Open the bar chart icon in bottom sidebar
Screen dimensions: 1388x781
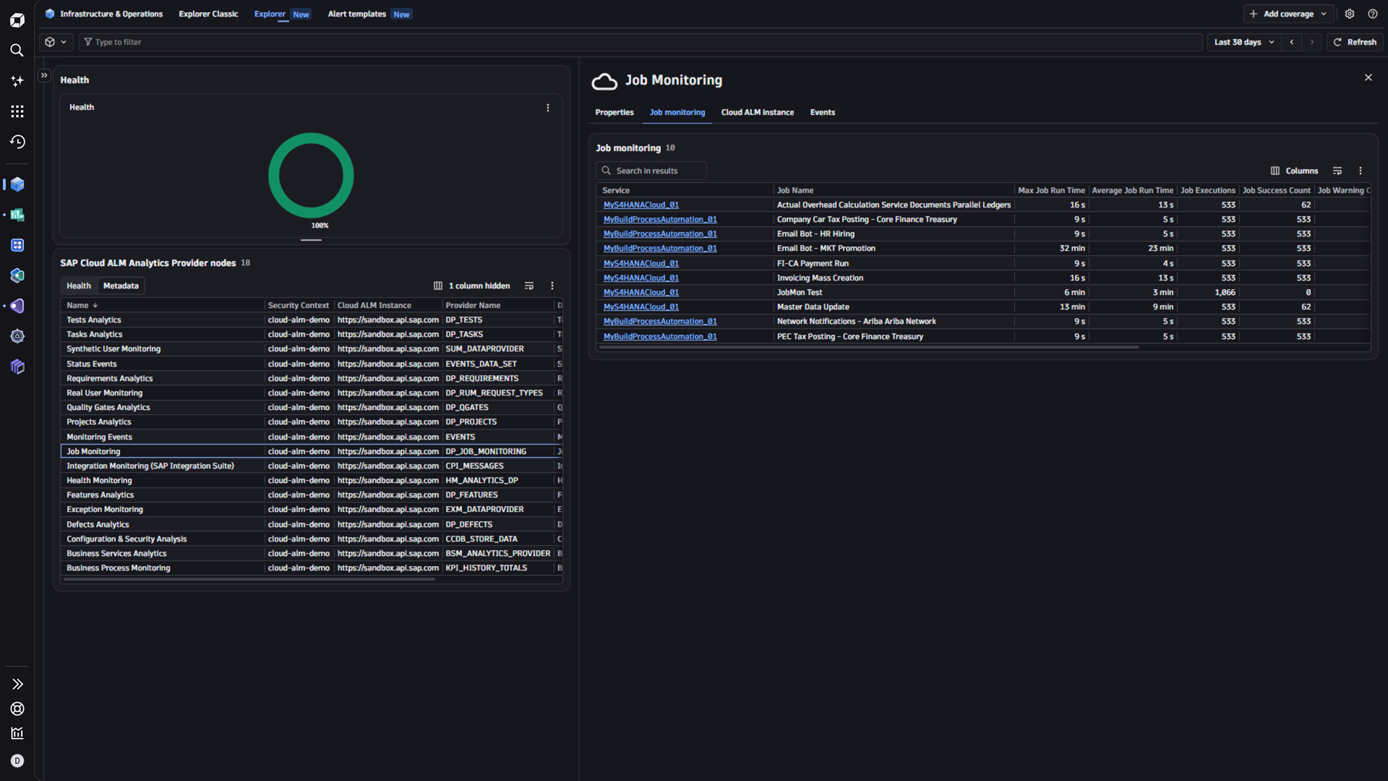(x=17, y=733)
